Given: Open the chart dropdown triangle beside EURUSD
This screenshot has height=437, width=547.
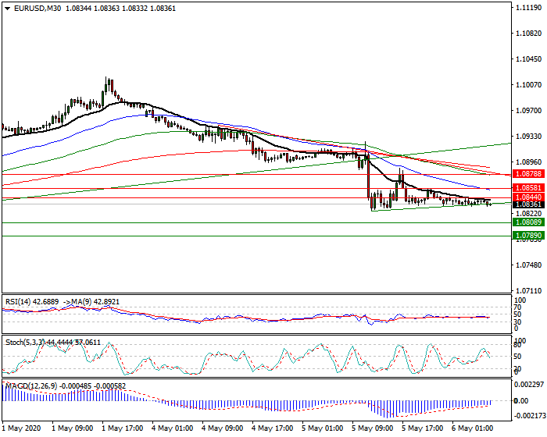Looking at the screenshot, I should (x=8, y=9).
